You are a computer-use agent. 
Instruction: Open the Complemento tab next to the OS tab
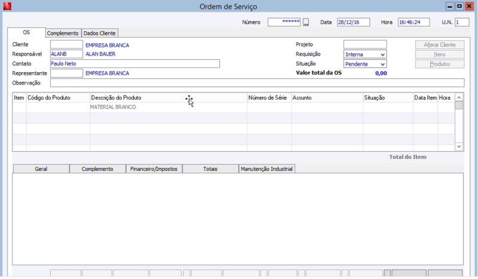click(63, 33)
